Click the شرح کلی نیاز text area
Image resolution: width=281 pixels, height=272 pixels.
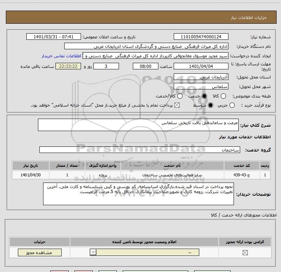(x=138, y=125)
